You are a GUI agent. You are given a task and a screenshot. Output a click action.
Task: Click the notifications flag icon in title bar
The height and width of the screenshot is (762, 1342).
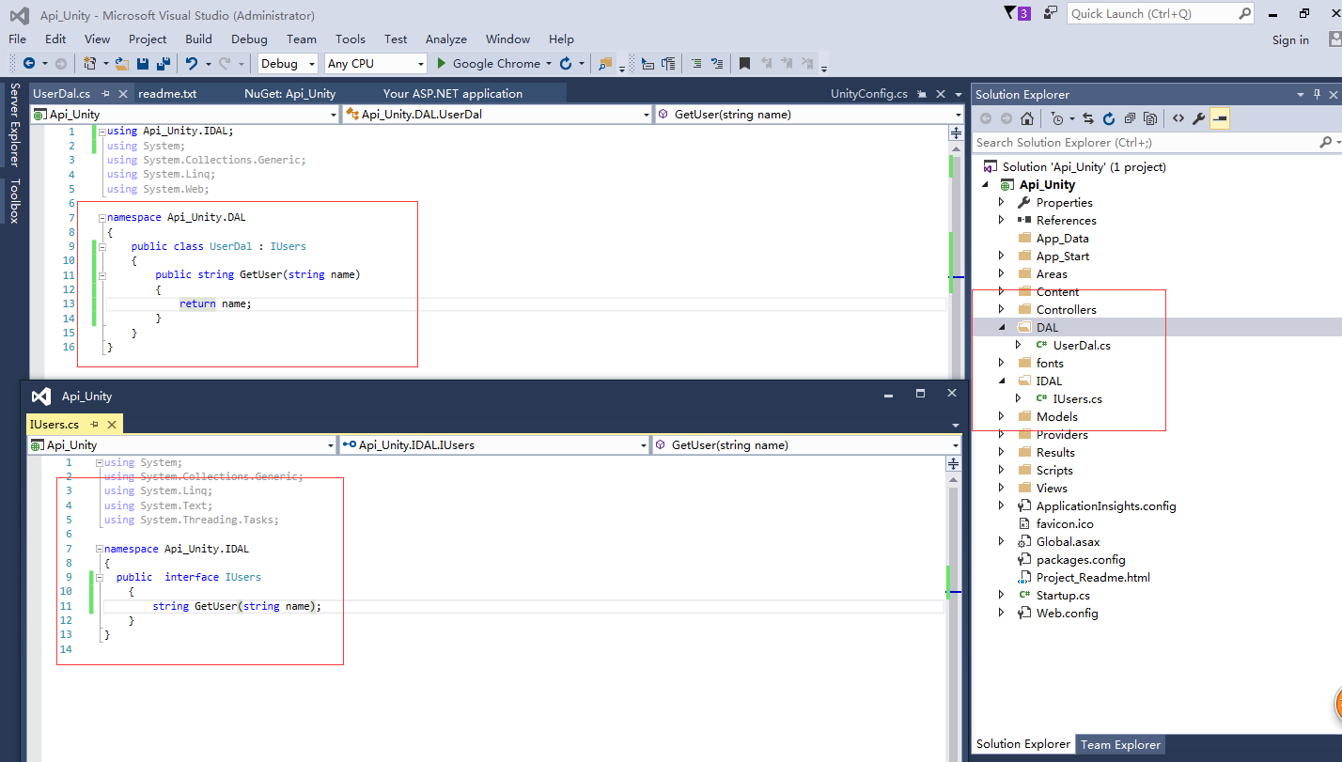click(x=1010, y=13)
